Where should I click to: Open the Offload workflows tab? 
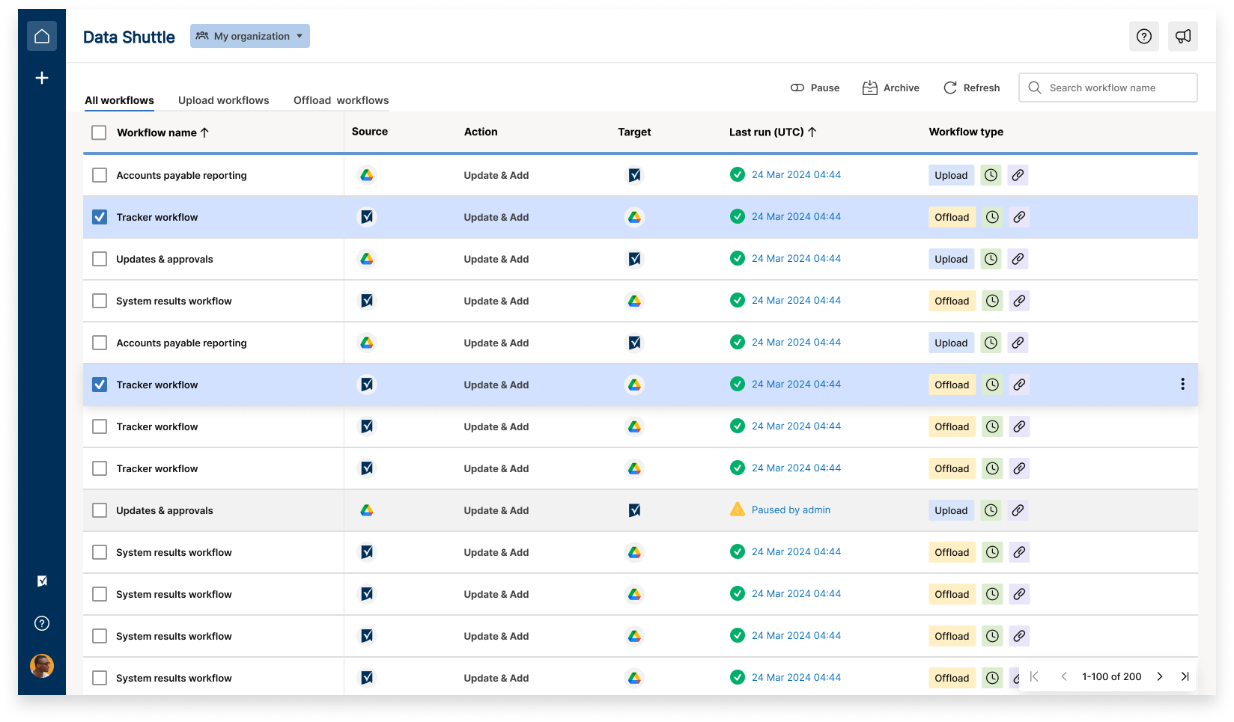(x=341, y=100)
